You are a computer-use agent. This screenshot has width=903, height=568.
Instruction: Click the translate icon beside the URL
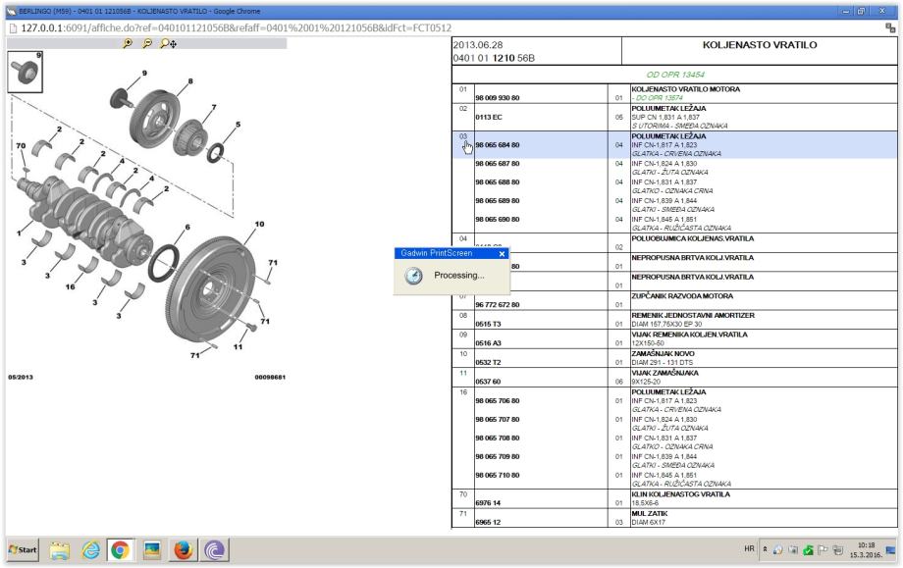[891, 27]
